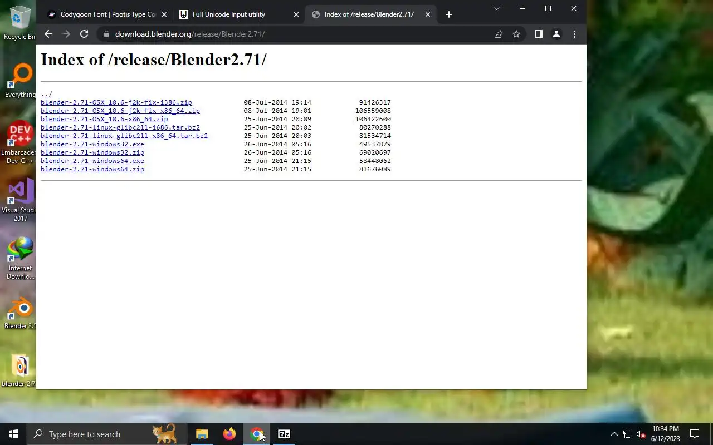
Task: Close the Full Unicode Input utility tab
Action: pyautogui.click(x=296, y=14)
